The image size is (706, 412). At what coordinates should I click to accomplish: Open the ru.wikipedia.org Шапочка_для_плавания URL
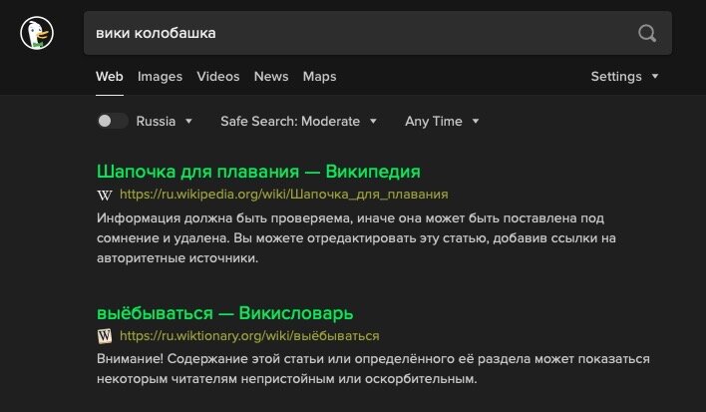pyautogui.click(x=283, y=195)
